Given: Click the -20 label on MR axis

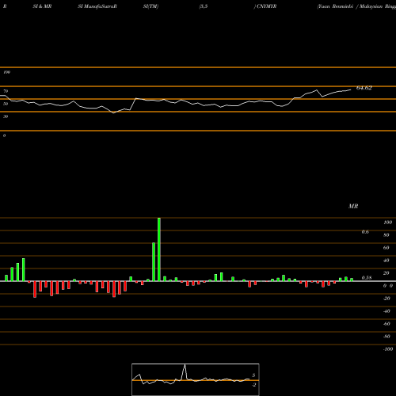Looking at the screenshot, I should [386, 299].
